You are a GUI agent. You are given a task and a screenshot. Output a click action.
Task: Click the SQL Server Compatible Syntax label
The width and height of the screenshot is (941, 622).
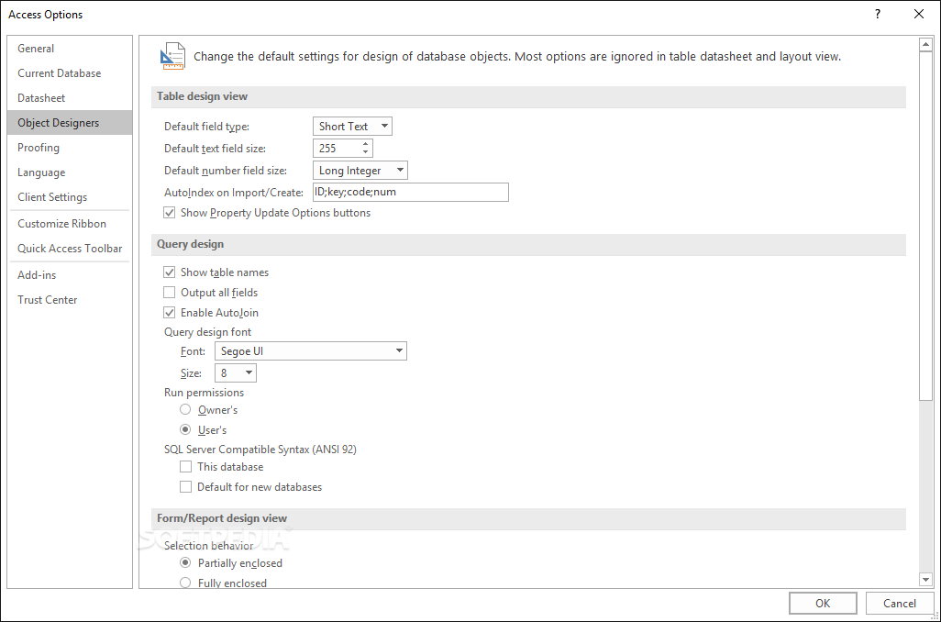pos(260,450)
